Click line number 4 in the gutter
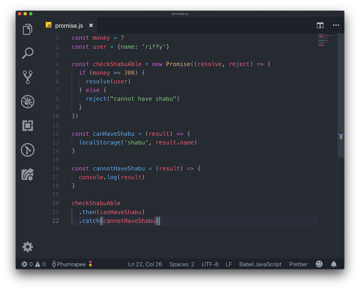The height and width of the screenshot is (290, 360). (57, 64)
